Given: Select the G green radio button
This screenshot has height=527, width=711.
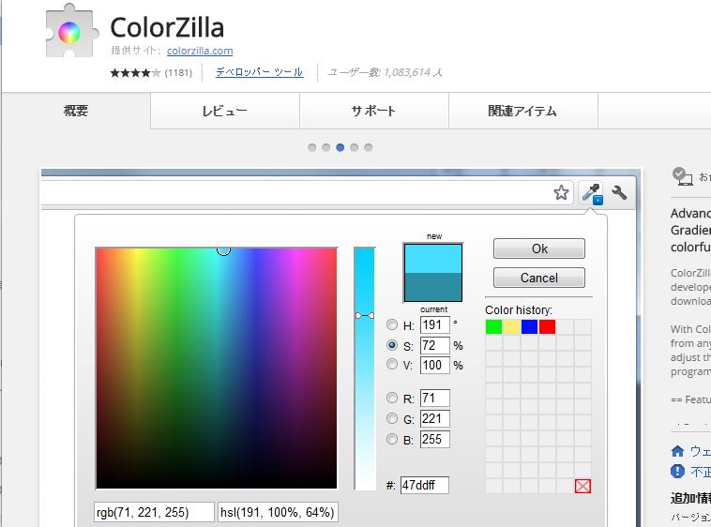Looking at the screenshot, I should 392,418.
